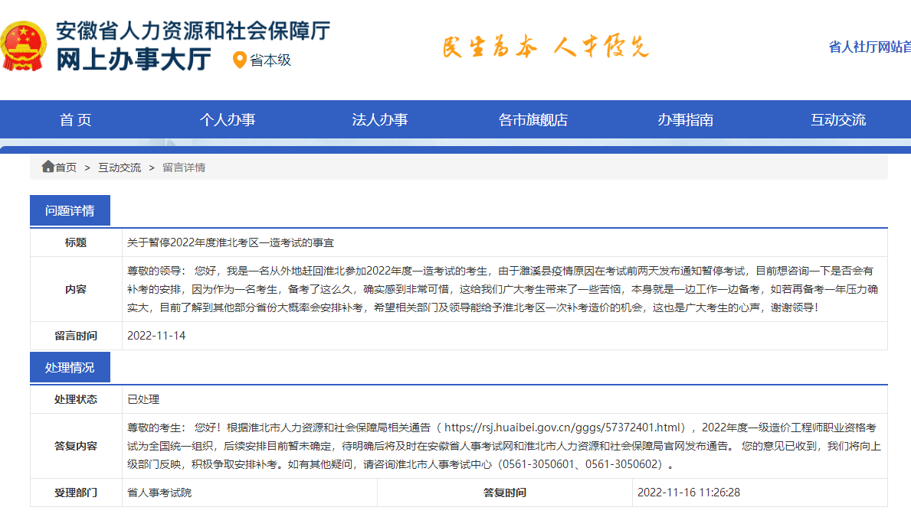Open the 办事指南 navigation menu item
Viewport: 911px width, 517px height.
(x=684, y=119)
